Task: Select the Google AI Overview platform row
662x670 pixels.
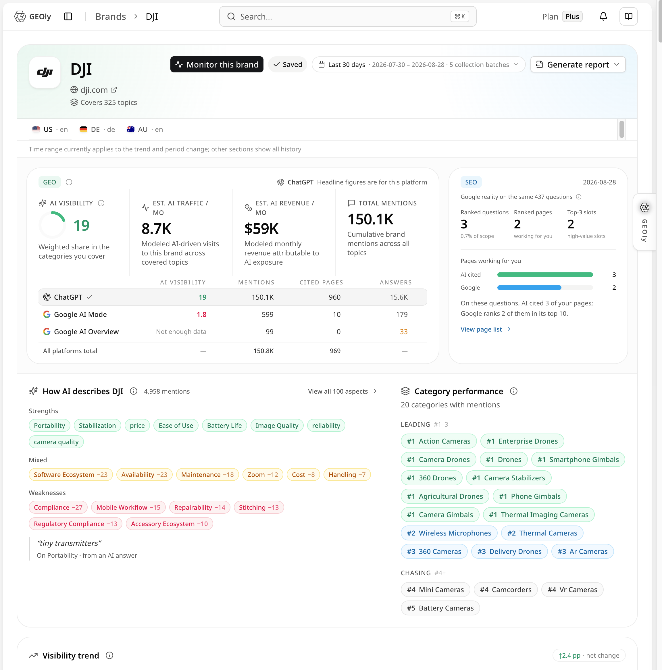Action: click(x=233, y=332)
